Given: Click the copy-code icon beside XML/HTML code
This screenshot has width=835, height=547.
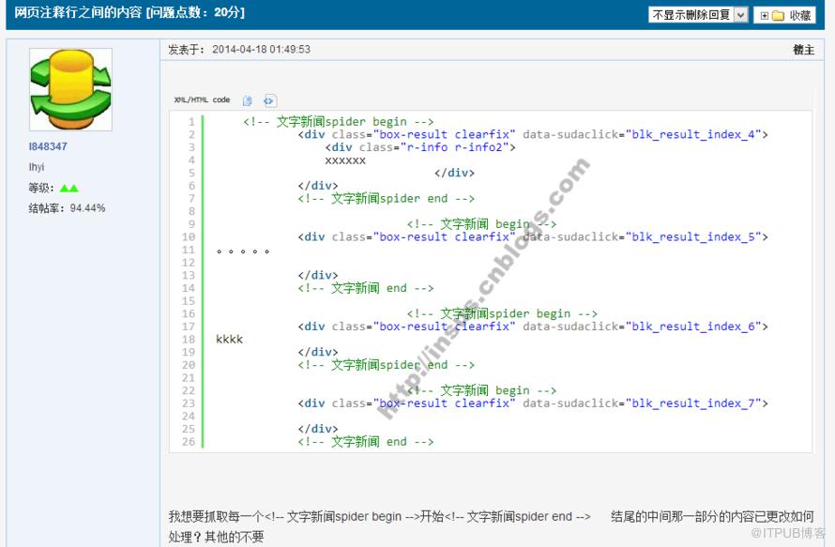Looking at the screenshot, I should (x=247, y=100).
